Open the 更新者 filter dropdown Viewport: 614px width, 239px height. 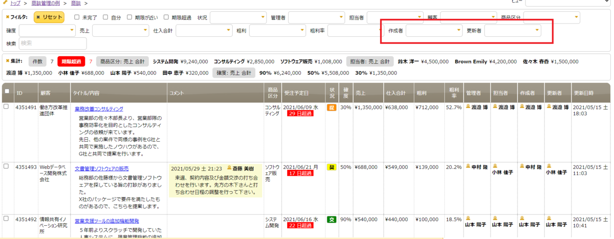coord(513,31)
